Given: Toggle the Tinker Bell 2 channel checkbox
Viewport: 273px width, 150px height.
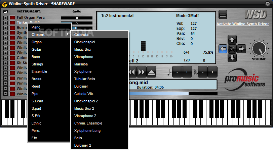Looking at the screenshot, I should coord(6,23).
